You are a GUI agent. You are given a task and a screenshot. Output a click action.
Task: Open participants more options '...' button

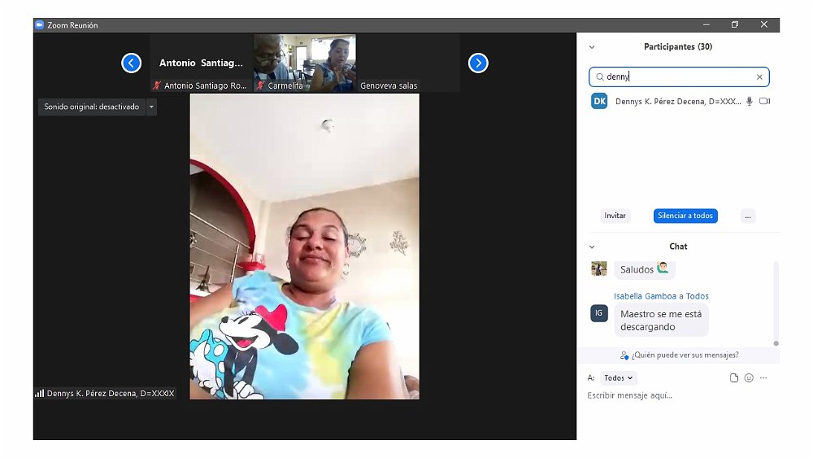click(x=748, y=216)
